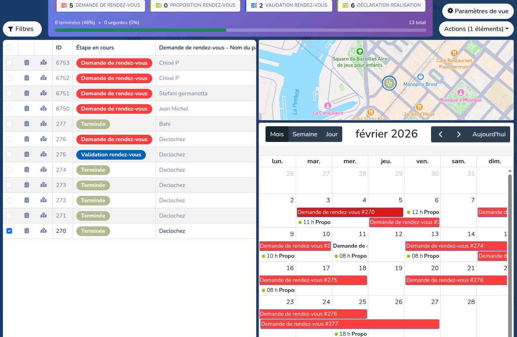Image resolution: width=517 pixels, height=337 pixels.
Task: Open map icon for row 276
Action: [43, 139]
